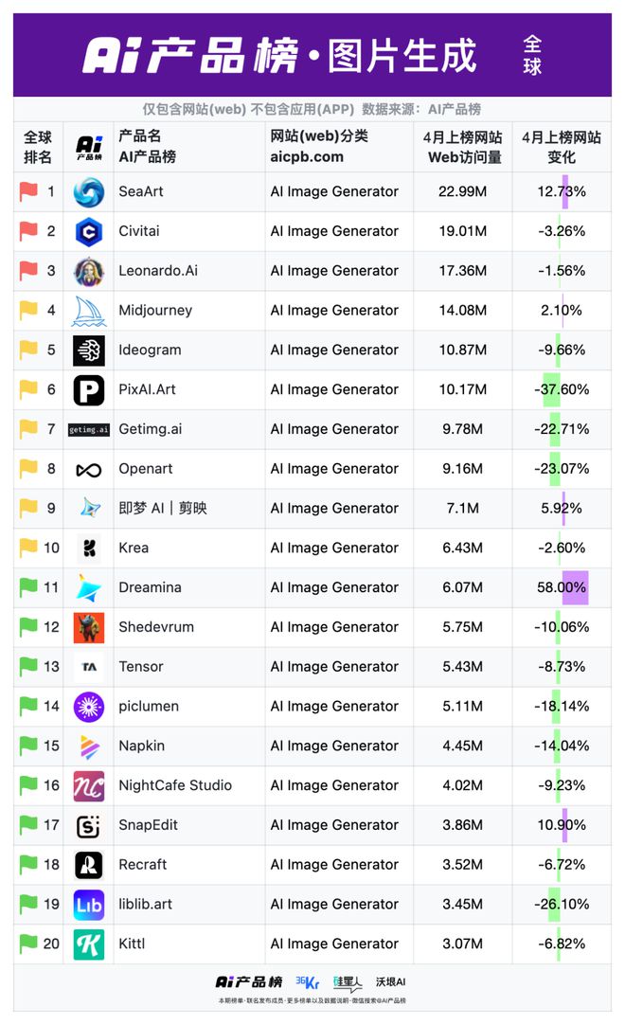This screenshot has width=625, height=1025.
Task: Select the Midjourney sailboat icon
Action: (89, 311)
